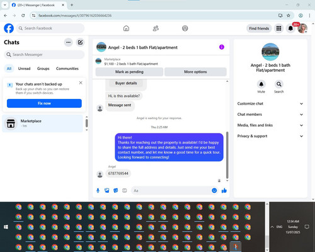Click the large listing photo in side panel

coord(270,52)
